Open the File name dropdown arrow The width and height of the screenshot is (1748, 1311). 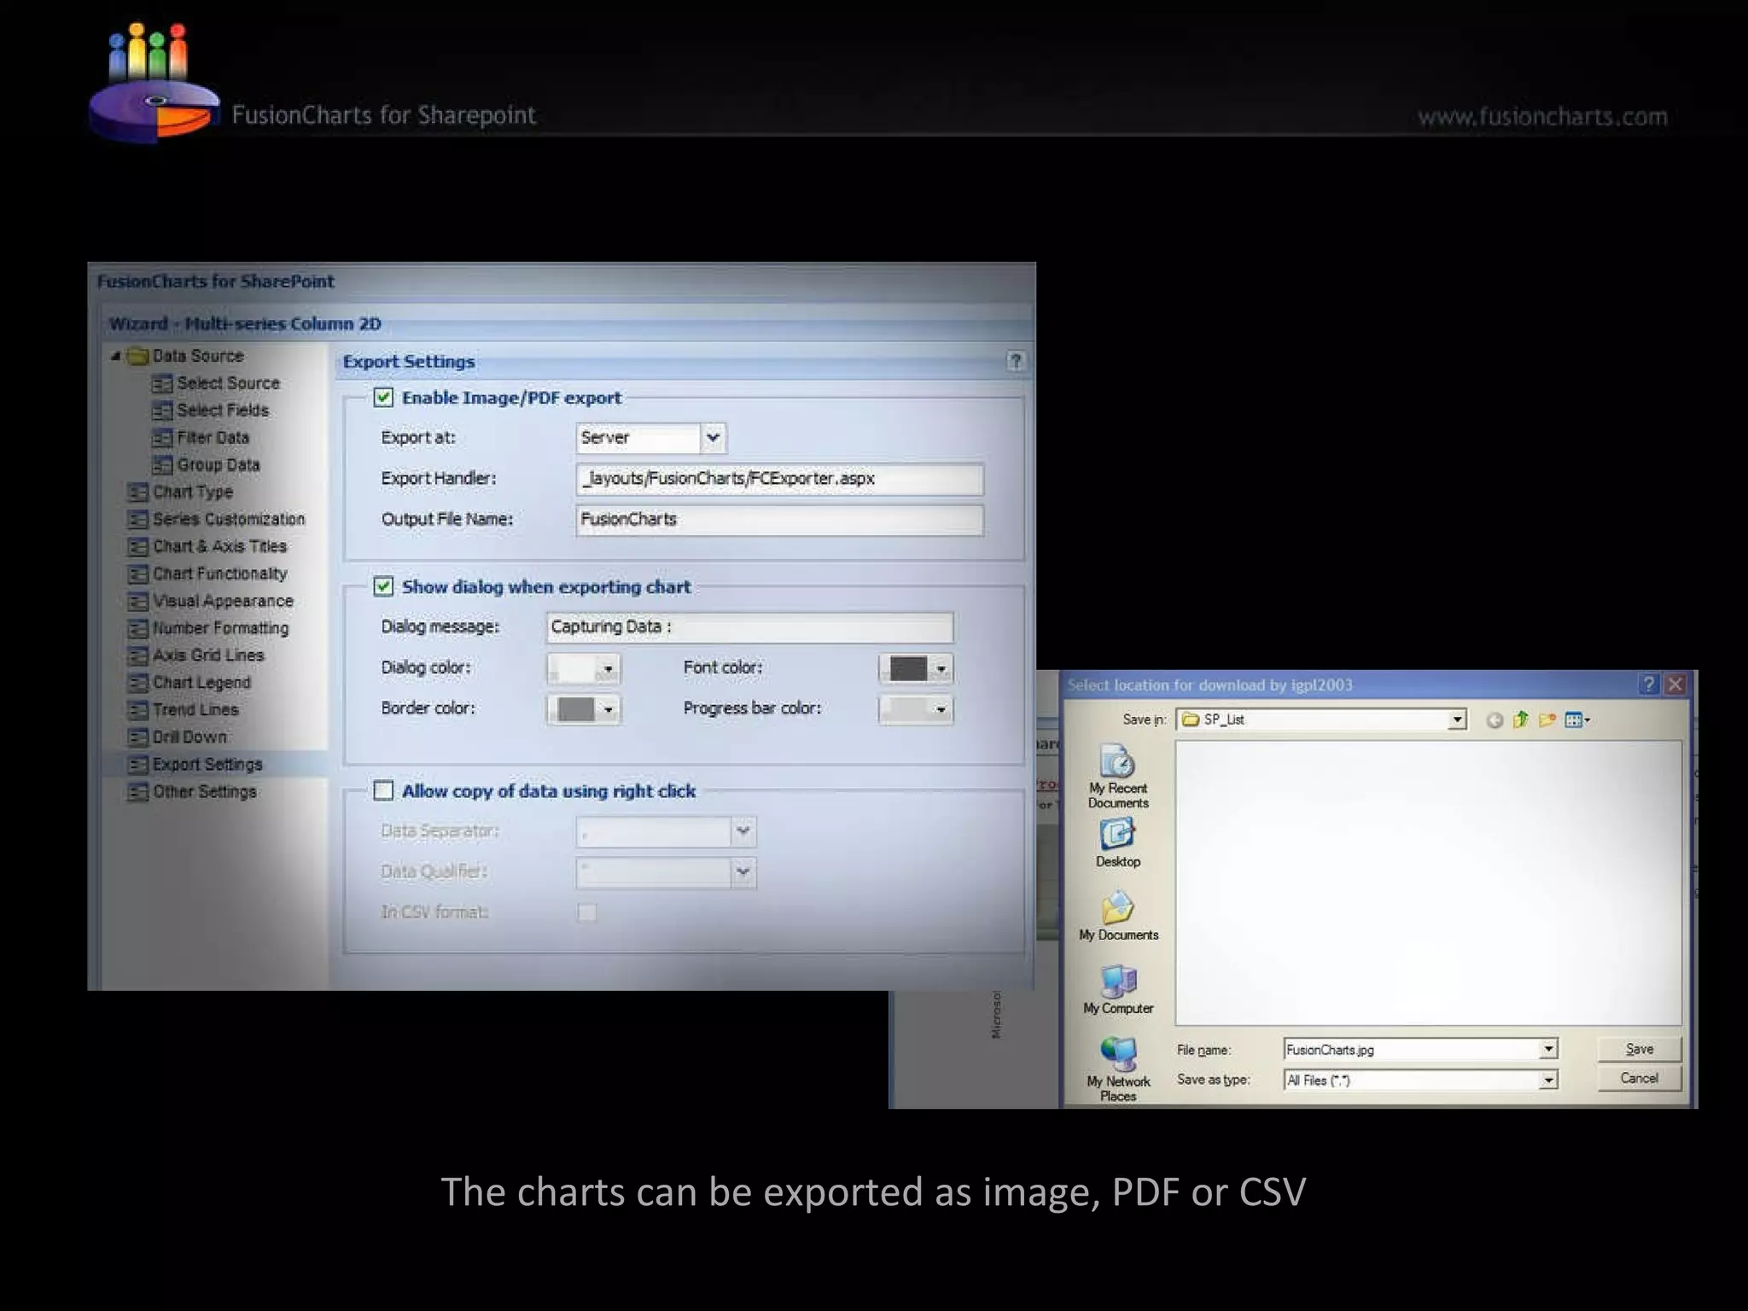pos(1548,1049)
